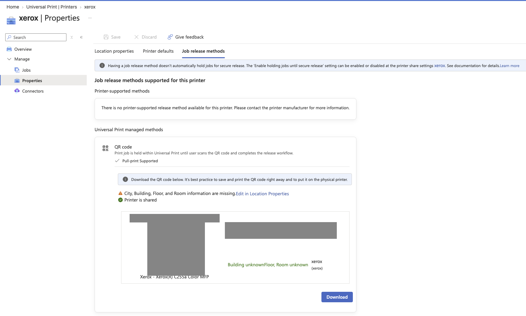
Task: Click 'Building unknownFloor, Room unknown' text
Action: 268,265
